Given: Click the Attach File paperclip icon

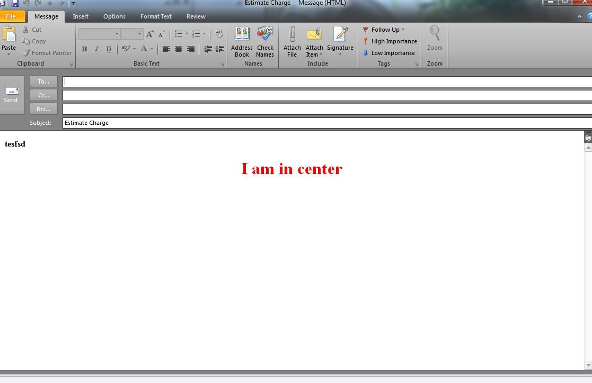Looking at the screenshot, I should (292, 35).
